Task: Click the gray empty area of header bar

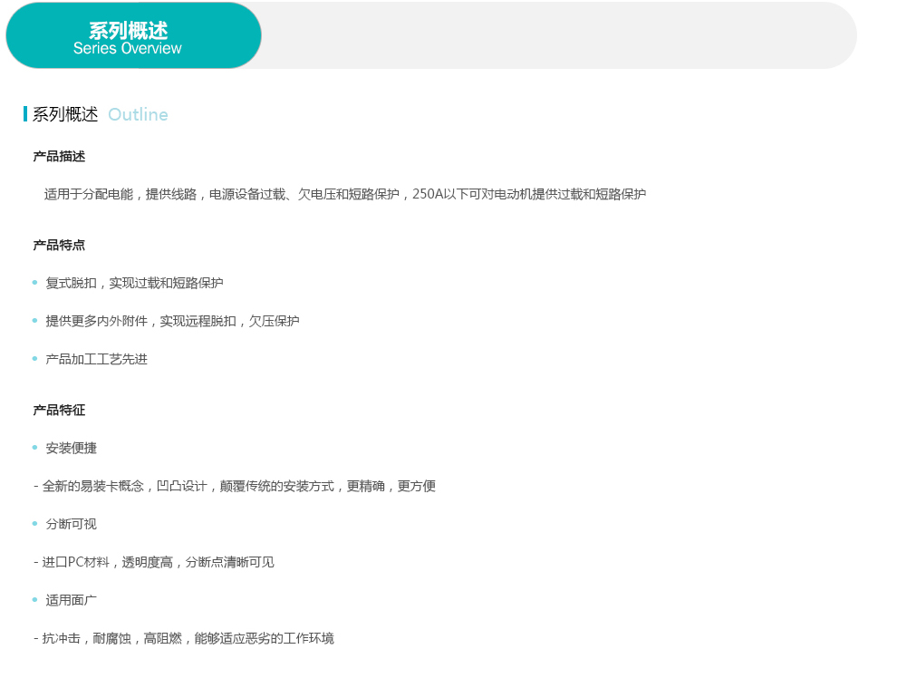Action: coord(558,35)
